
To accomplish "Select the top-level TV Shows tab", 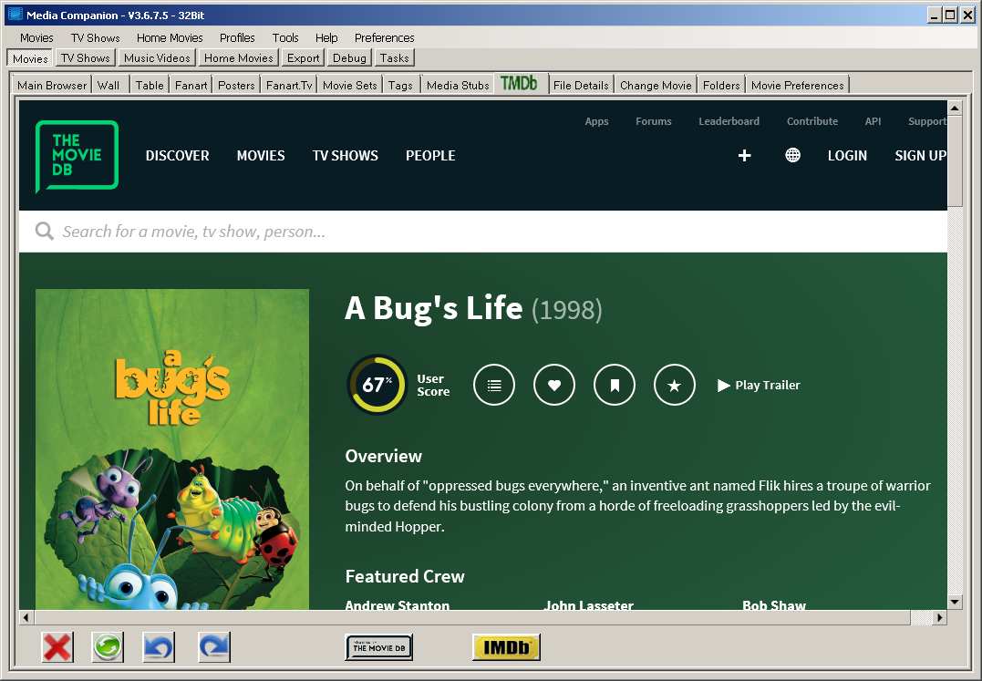I will [85, 58].
